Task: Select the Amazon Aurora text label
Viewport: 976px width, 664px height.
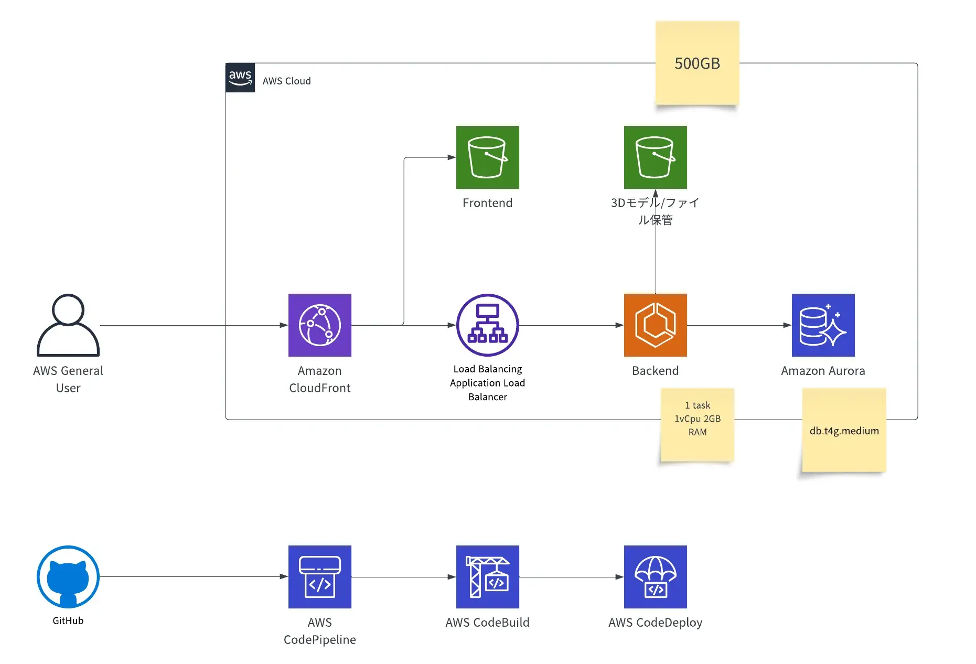Action: pyautogui.click(x=823, y=371)
